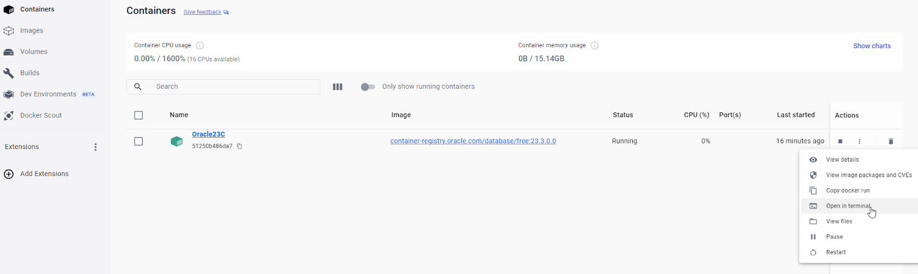The width and height of the screenshot is (918, 274).
Task: Click the Oracle23C container cube icon
Action: 177,141
